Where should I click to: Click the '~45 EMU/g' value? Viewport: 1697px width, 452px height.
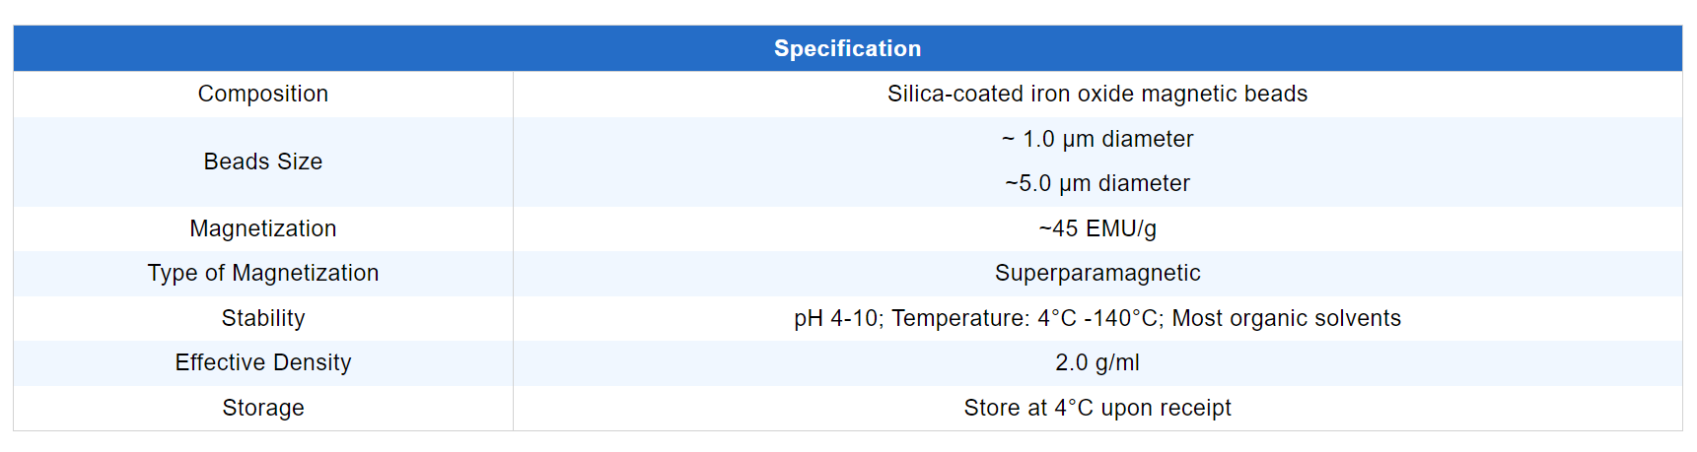1096,228
